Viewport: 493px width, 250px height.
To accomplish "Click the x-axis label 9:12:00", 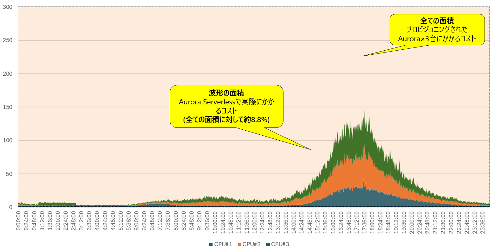I will click(199, 221).
